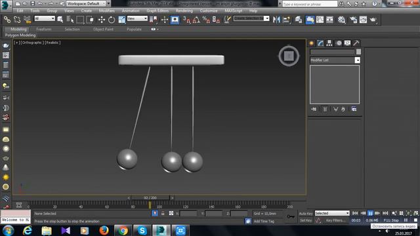The height and width of the screenshot is (236, 420).
Task: Click the Set Keys key icon
Action: [x=291, y=216]
